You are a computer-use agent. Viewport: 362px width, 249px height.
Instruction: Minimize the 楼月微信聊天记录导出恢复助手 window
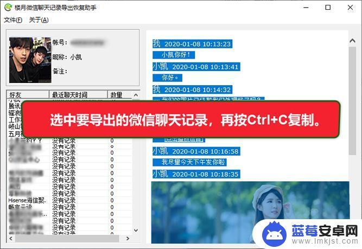306,8
